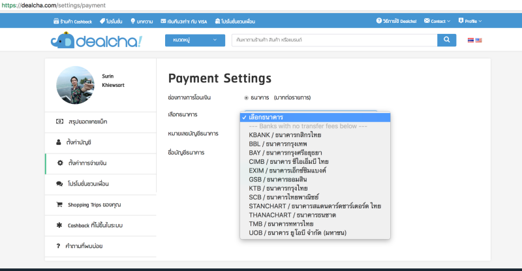Click the วิธีการใช้ Dealcha! link text

399,21
